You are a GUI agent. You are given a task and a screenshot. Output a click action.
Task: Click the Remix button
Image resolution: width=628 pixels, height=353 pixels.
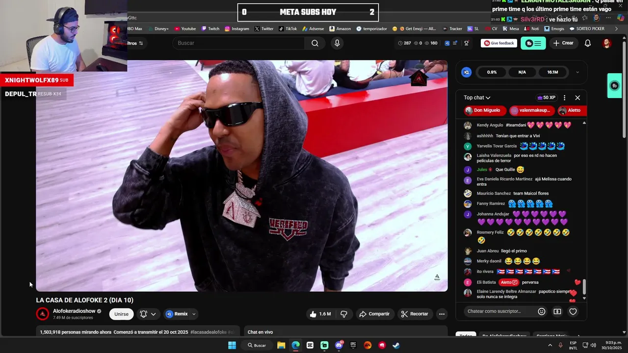[177, 314]
